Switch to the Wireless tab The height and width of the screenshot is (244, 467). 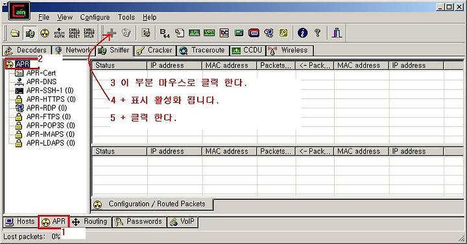(289, 50)
